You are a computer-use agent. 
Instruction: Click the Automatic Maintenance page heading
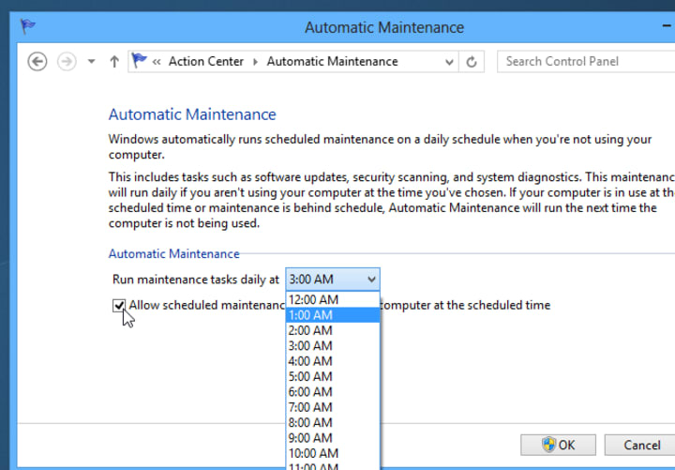point(192,114)
